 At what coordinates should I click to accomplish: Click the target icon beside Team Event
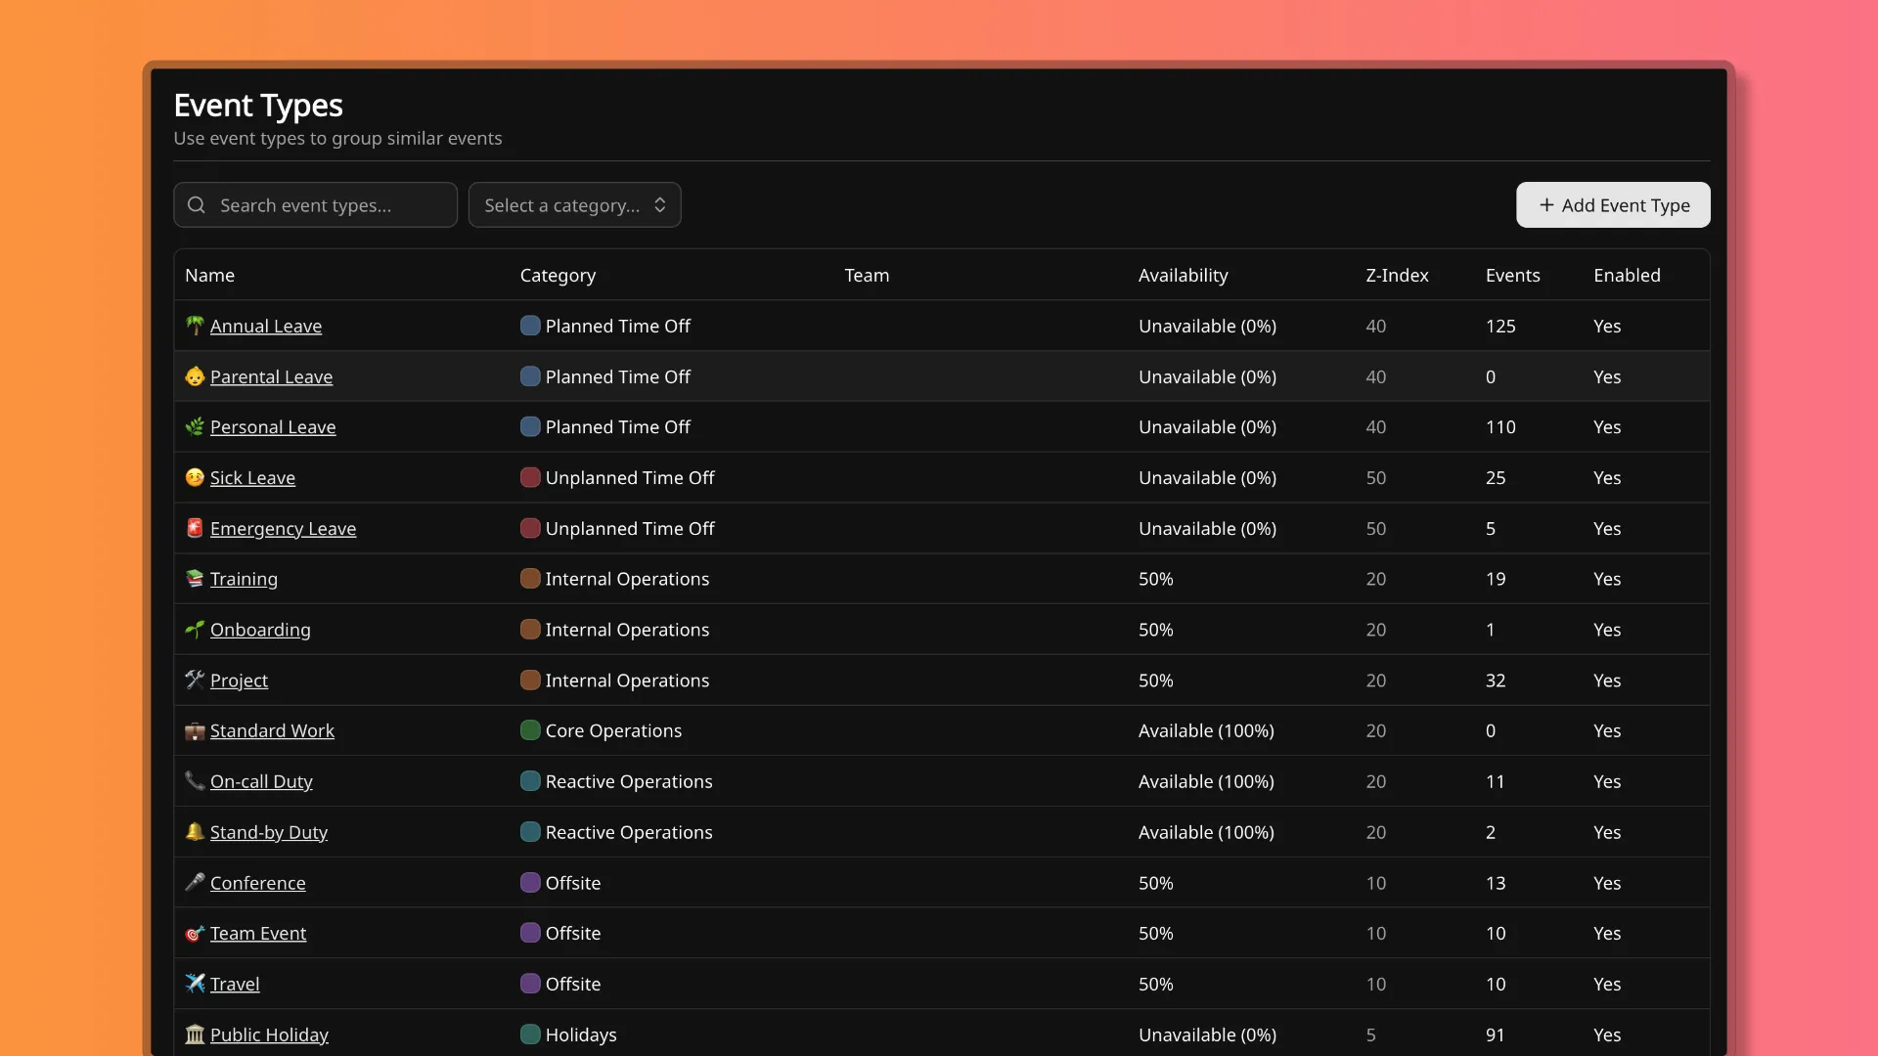195,933
